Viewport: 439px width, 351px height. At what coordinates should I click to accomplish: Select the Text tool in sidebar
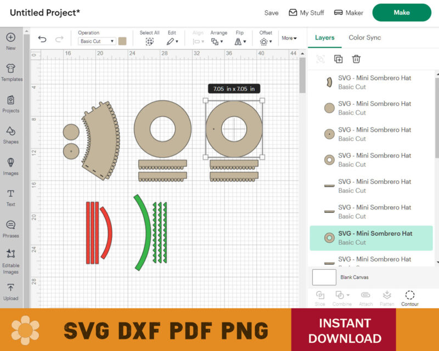pos(11,197)
